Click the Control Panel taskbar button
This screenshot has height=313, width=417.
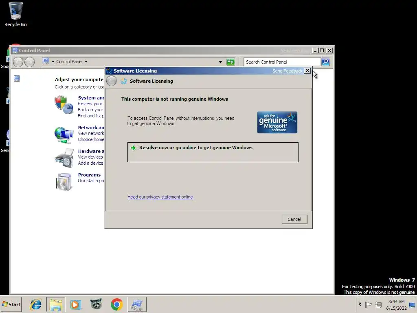point(137,304)
